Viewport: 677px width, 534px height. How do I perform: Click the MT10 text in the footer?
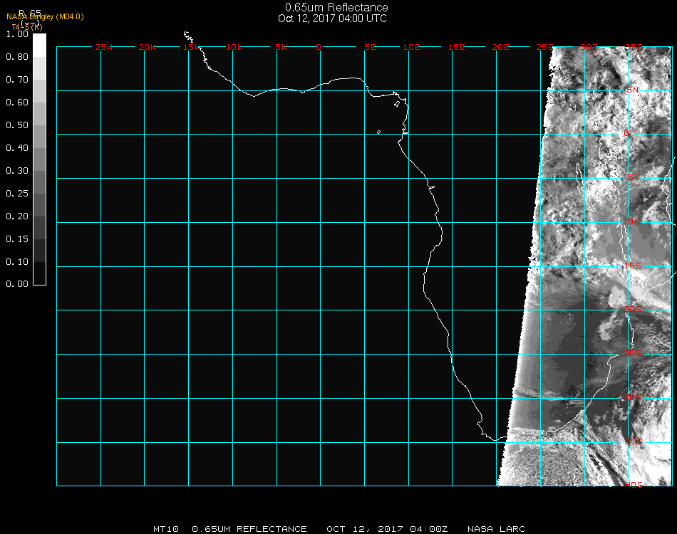point(167,529)
